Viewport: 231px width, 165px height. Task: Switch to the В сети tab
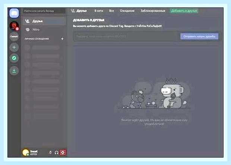[x=99, y=11]
